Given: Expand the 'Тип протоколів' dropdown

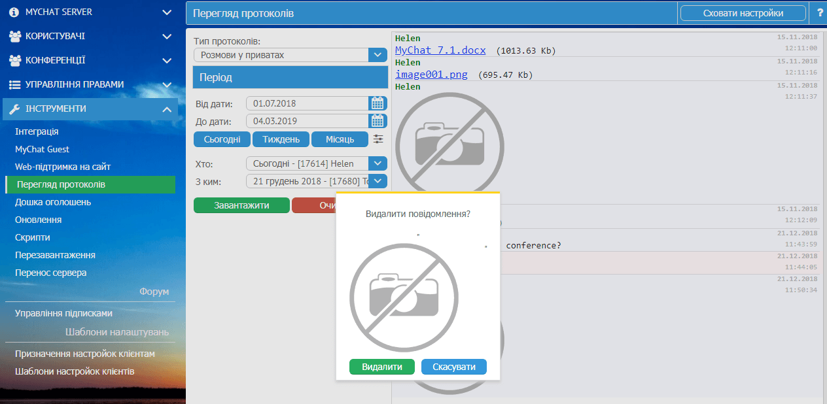Looking at the screenshot, I should click(378, 56).
